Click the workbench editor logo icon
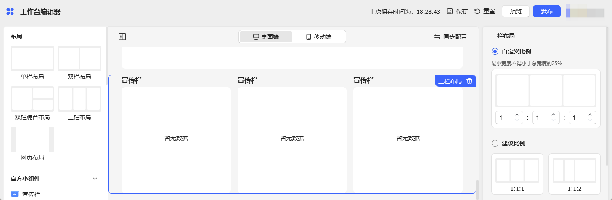The width and height of the screenshot is (612, 200). pyautogui.click(x=10, y=12)
